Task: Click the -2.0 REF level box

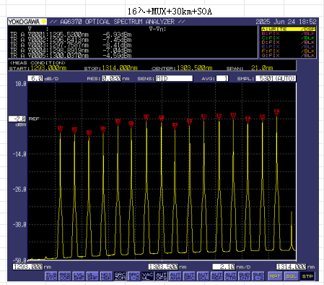Action: coord(17,119)
